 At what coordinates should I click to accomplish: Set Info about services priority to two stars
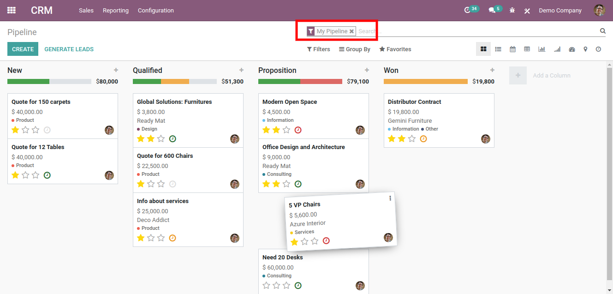point(151,238)
